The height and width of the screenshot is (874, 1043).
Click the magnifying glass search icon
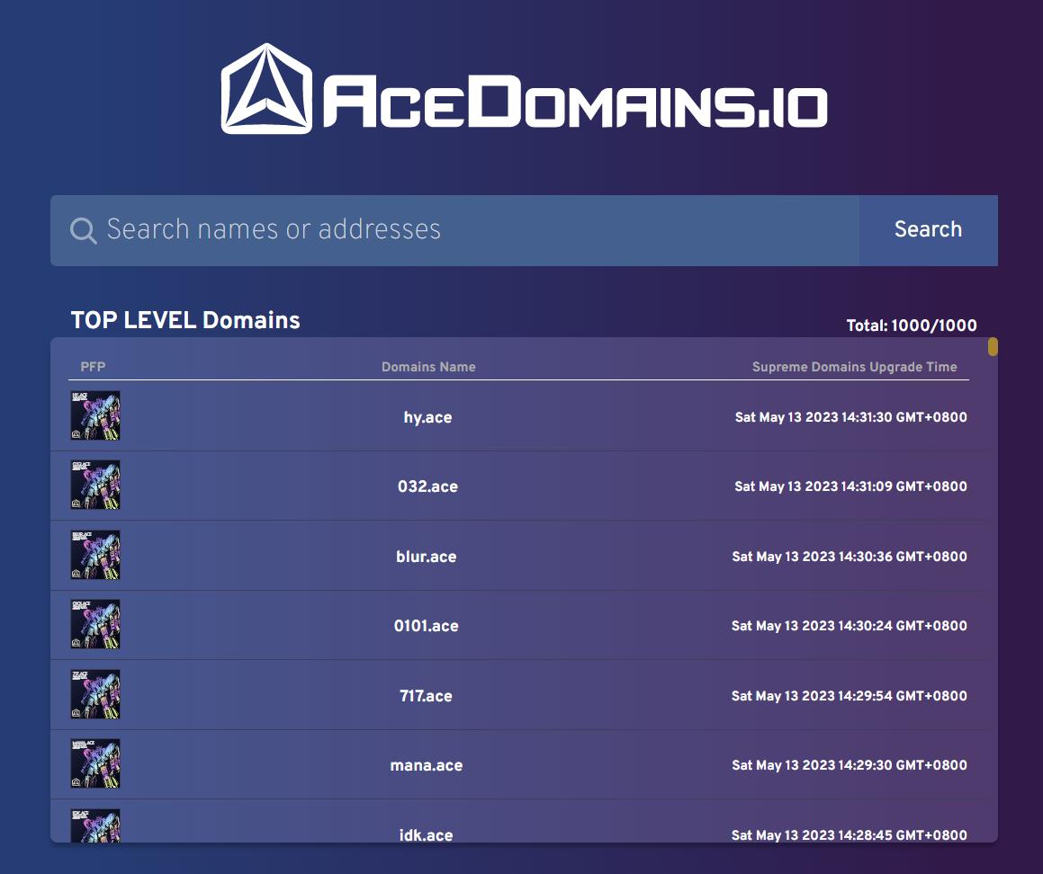click(x=83, y=230)
